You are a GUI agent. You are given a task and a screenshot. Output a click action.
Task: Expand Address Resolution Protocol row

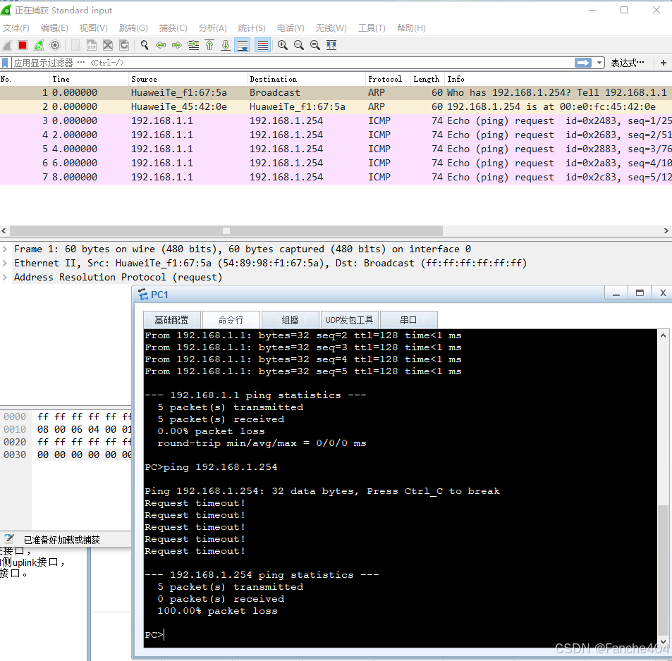[5, 277]
